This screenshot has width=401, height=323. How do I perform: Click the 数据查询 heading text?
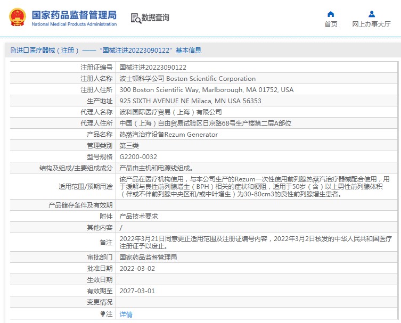(155, 18)
